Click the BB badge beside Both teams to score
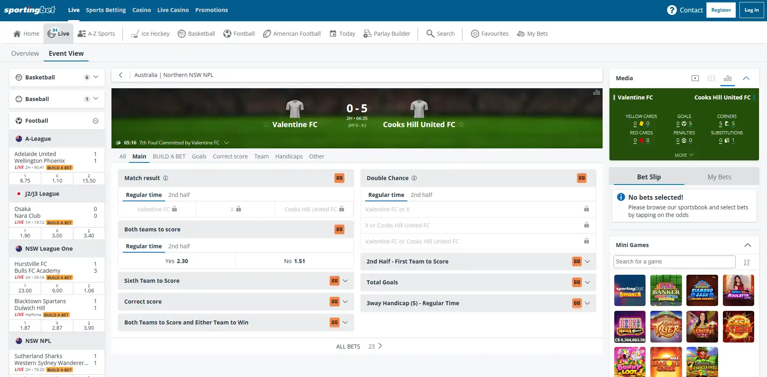This screenshot has width=767, height=377. coord(339,229)
